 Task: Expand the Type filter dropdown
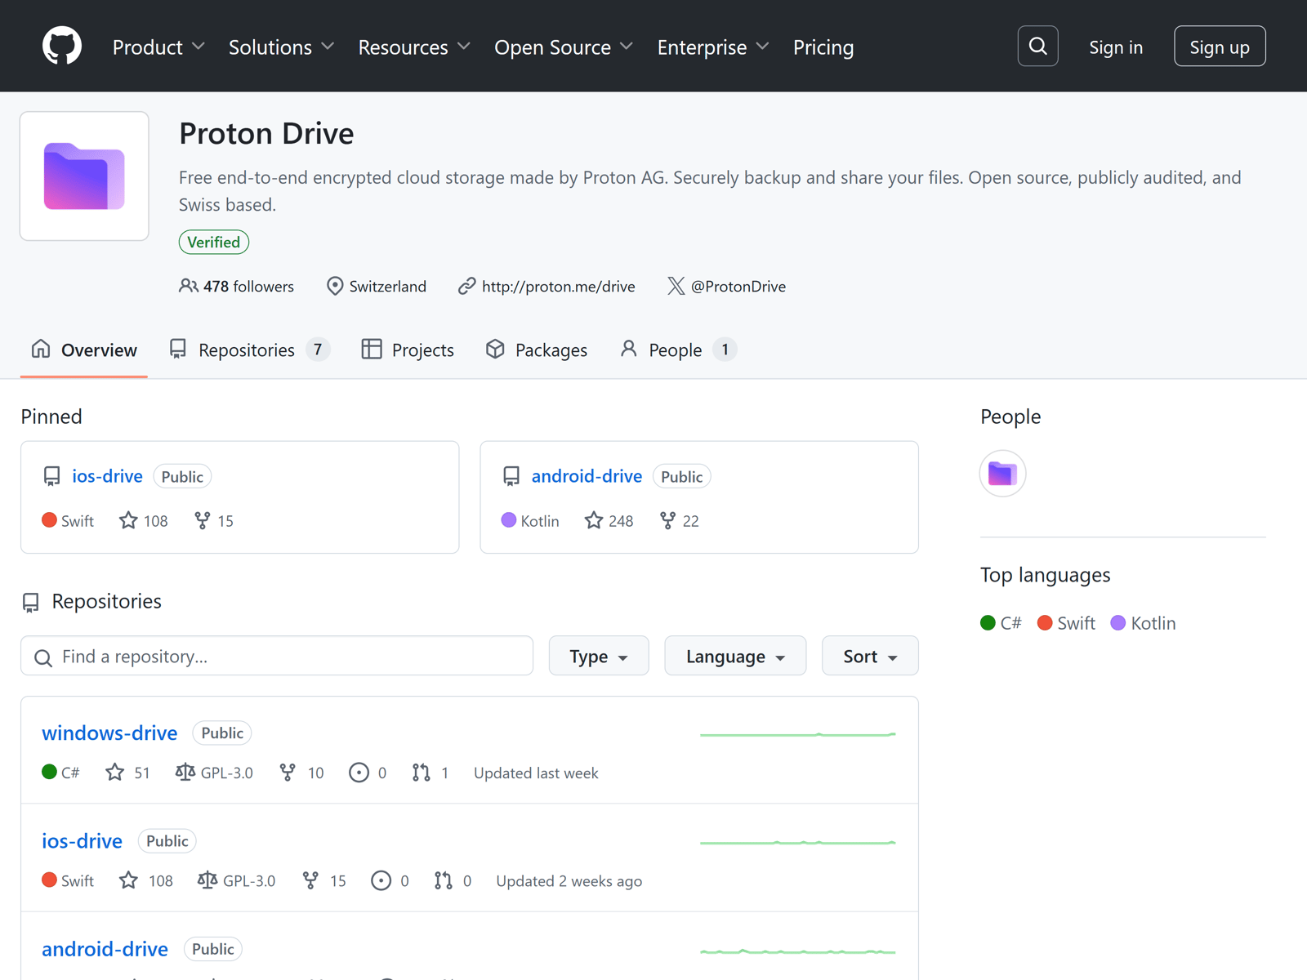(598, 657)
